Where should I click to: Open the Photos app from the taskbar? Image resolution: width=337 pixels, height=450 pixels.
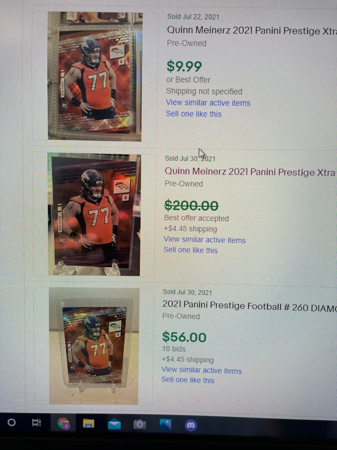165,424
